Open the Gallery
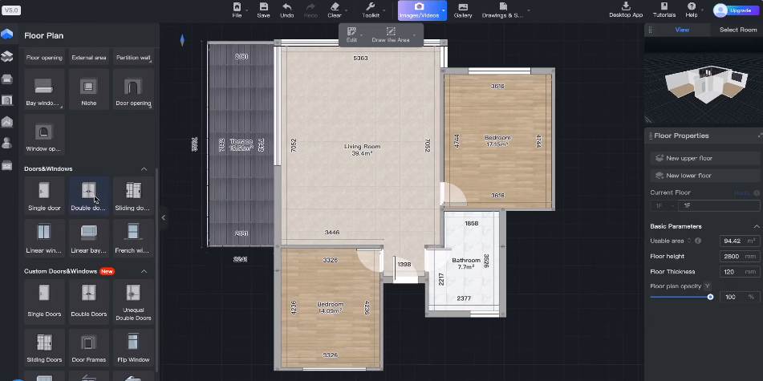Viewport: 763px width, 381px height. coord(463,10)
